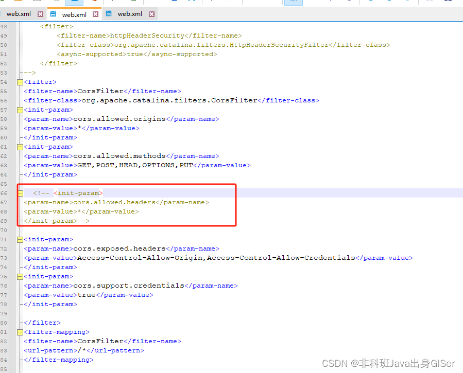Viewport: 463px width, 373px height.
Task: Collapse the init-param block at line 57
Action: 20,110
